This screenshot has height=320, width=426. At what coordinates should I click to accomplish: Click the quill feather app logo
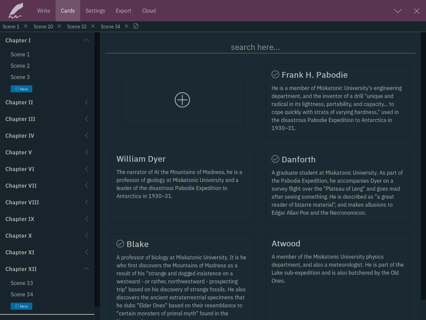click(16, 11)
